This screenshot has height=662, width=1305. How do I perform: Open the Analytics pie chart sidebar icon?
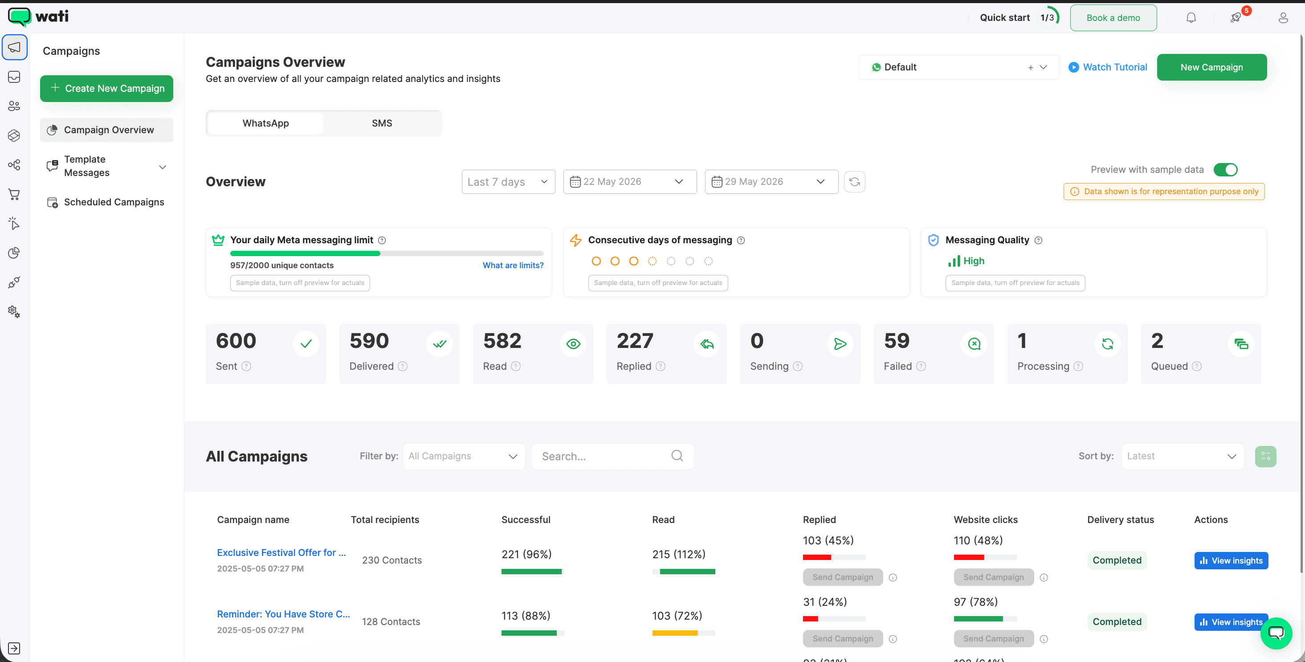point(14,253)
